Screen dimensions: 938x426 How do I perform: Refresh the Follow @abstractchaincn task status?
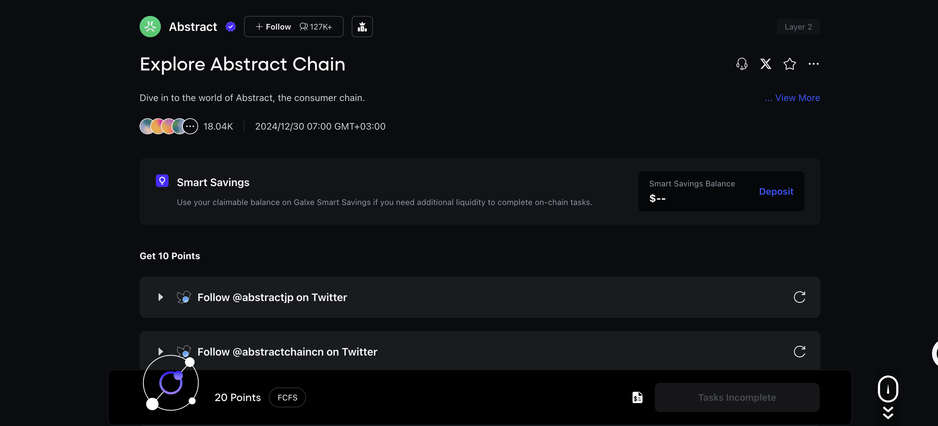point(799,352)
